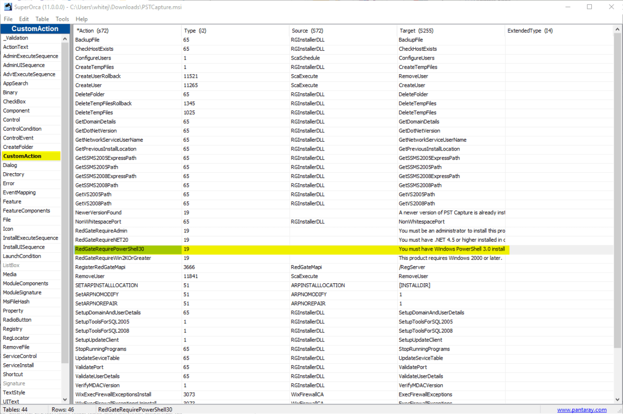Screen dimensions: 623x414
Task: Open the Table menu
Action: [x=42, y=19]
